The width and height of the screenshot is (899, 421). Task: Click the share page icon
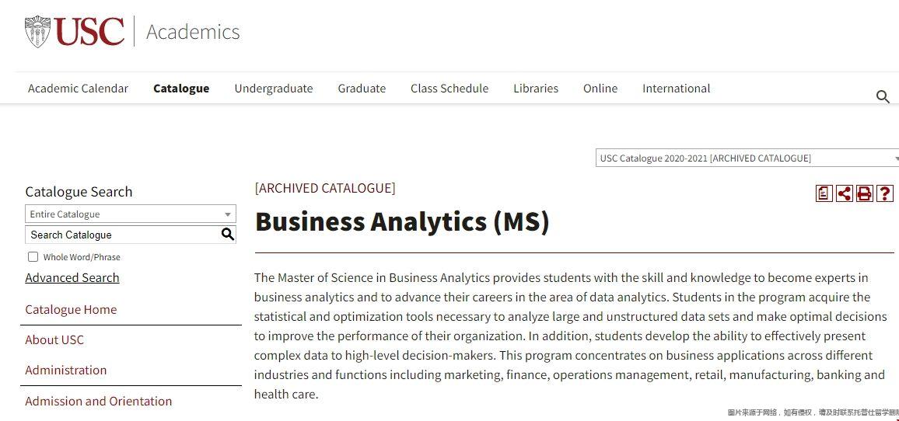844,193
